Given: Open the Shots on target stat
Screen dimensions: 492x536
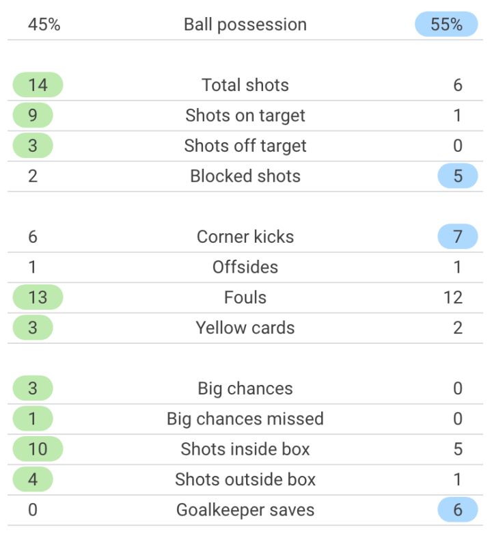Looking at the screenshot, I should coord(245,116).
